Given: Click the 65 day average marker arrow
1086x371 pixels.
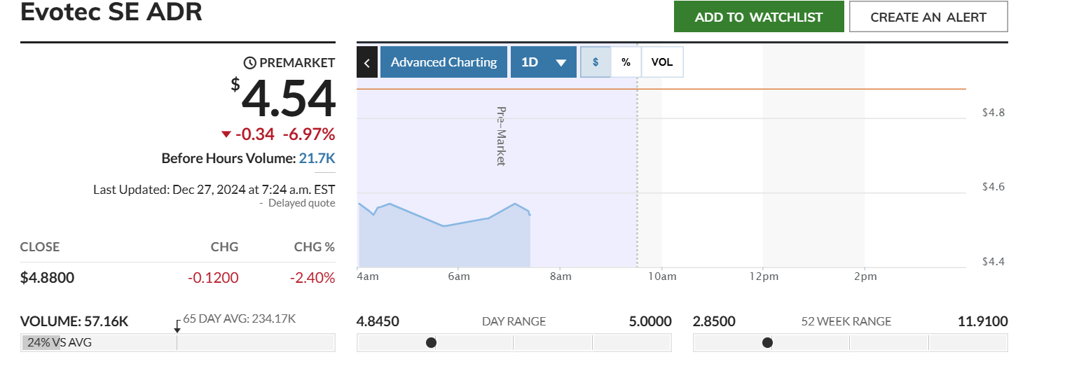Looking at the screenshot, I should pos(177,326).
